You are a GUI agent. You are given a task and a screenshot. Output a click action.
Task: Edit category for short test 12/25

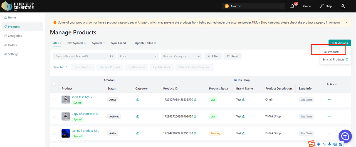(137, 100)
